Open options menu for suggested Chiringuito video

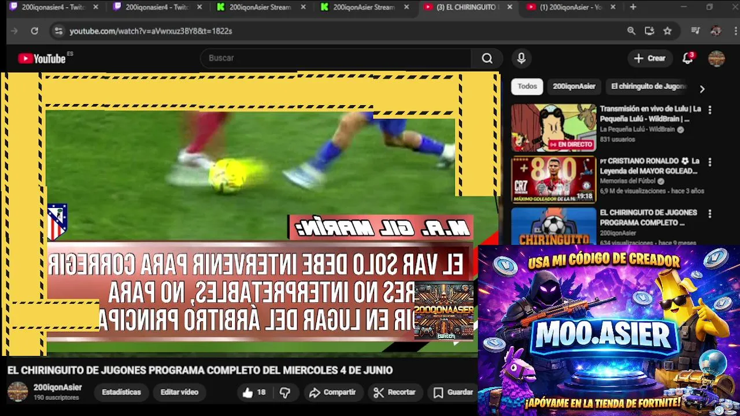(x=710, y=214)
